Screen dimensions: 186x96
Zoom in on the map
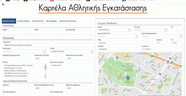[x=101, y=55]
